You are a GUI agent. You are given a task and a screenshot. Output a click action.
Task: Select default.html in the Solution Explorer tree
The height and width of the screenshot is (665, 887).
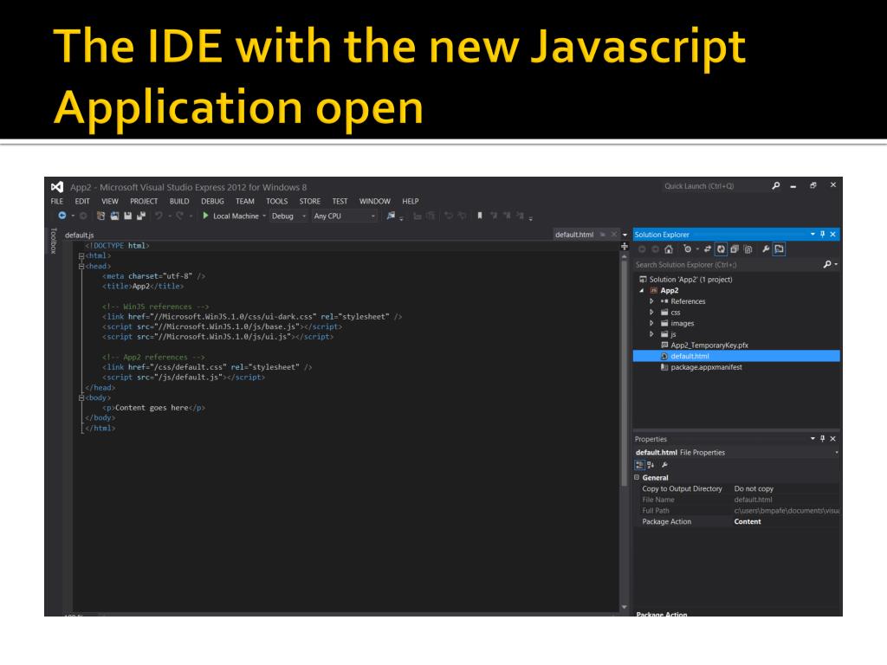736,356
